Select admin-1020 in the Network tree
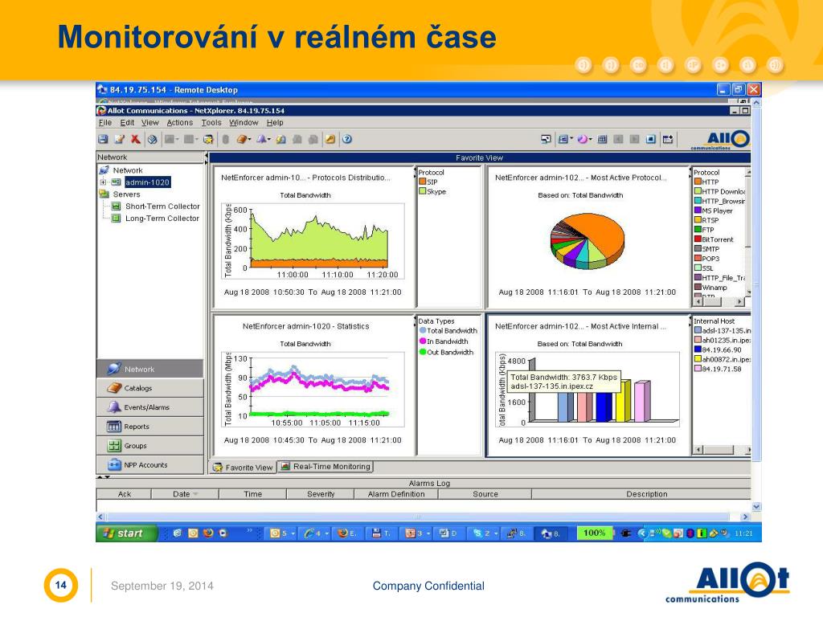The width and height of the screenshot is (823, 617). point(148,182)
